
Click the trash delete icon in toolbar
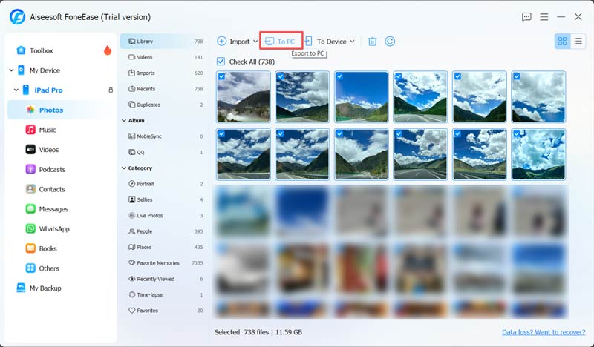click(x=373, y=42)
